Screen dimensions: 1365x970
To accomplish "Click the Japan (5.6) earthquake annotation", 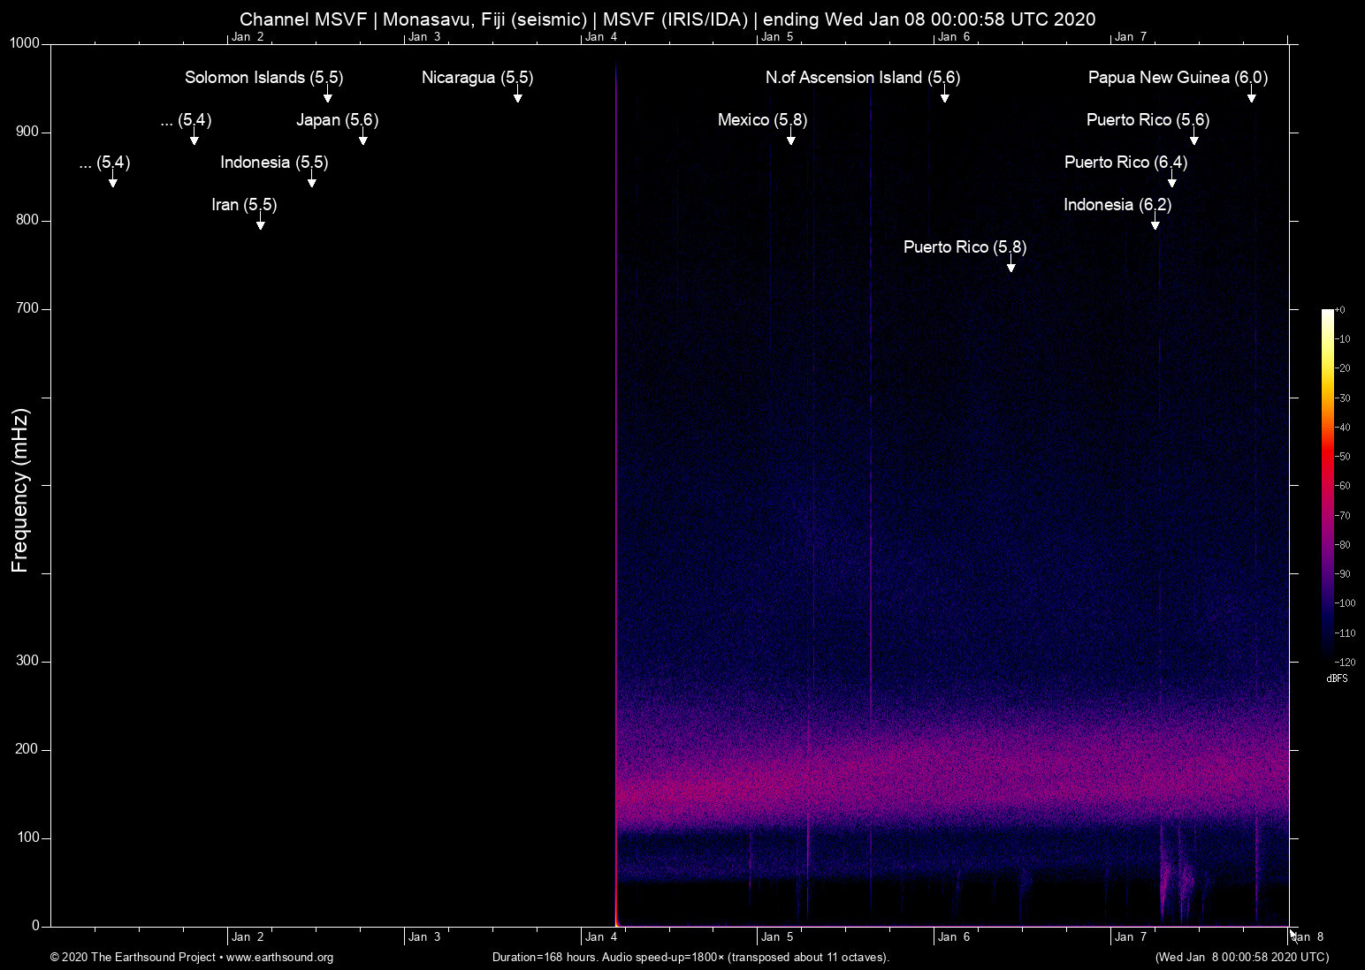I will pos(336,120).
